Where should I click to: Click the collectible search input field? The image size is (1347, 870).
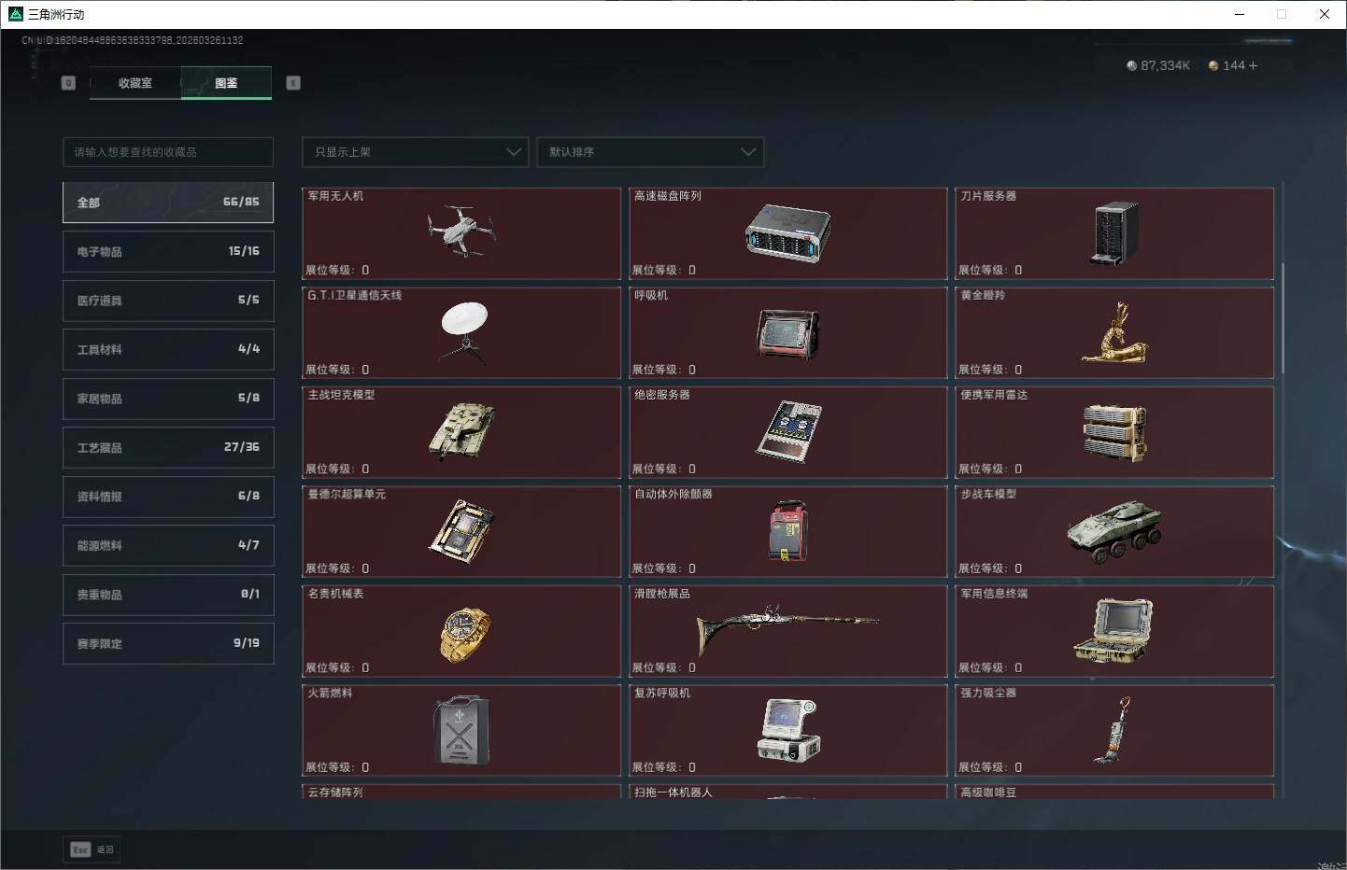pos(168,152)
